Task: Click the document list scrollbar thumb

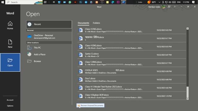Action: tap(187, 92)
